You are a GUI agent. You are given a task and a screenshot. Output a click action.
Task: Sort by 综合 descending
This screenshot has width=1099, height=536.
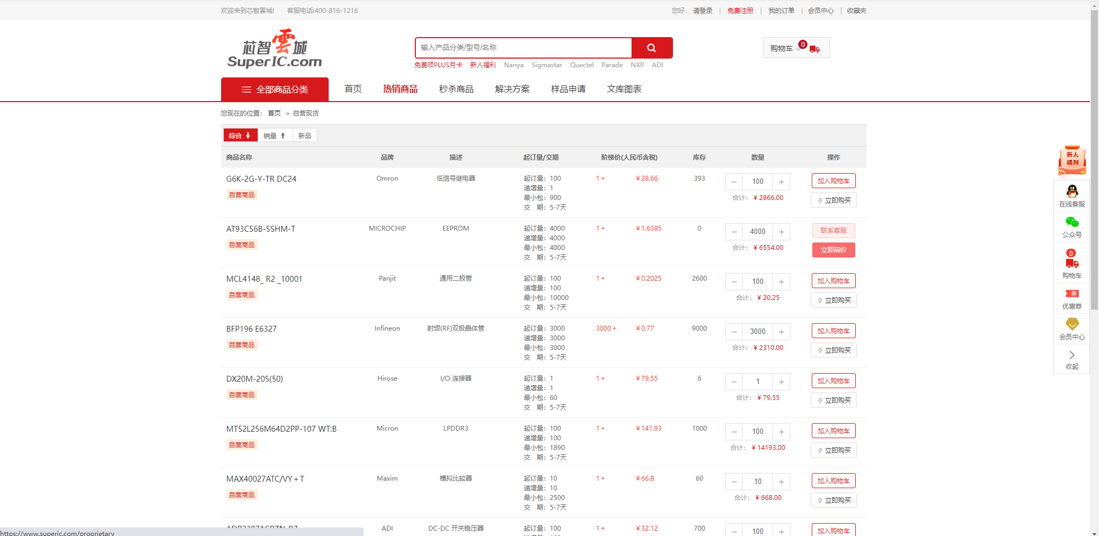coord(240,135)
